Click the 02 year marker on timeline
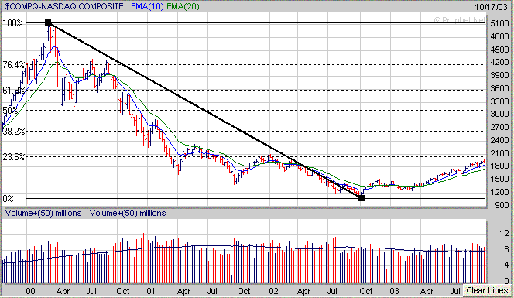This screenshot has height=298, width=514. 273,291
